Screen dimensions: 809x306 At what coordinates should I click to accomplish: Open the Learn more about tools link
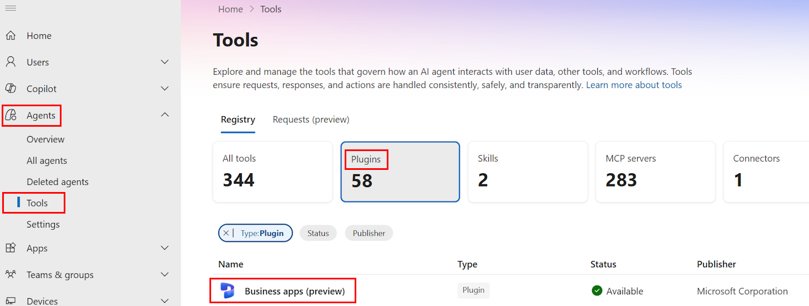click(x=634, y=85)
